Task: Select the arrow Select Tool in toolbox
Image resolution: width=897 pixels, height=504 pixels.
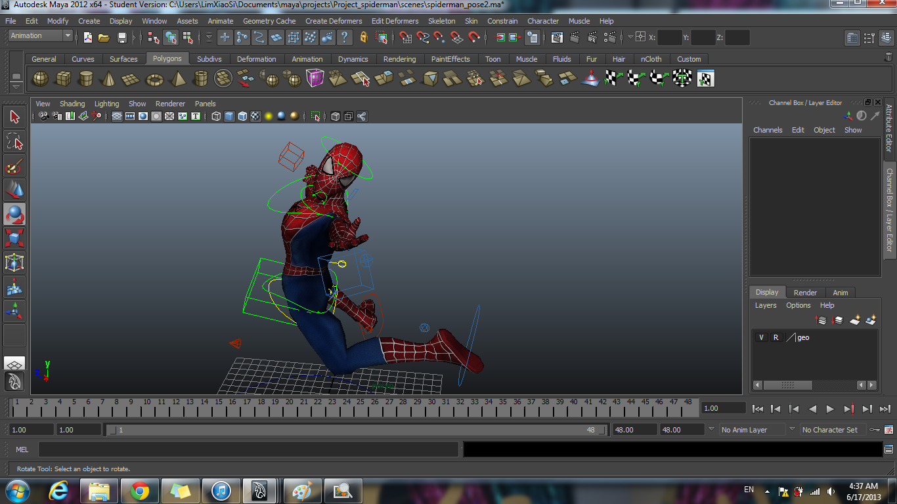Action: pyautogui.click(x=14, y=117)
